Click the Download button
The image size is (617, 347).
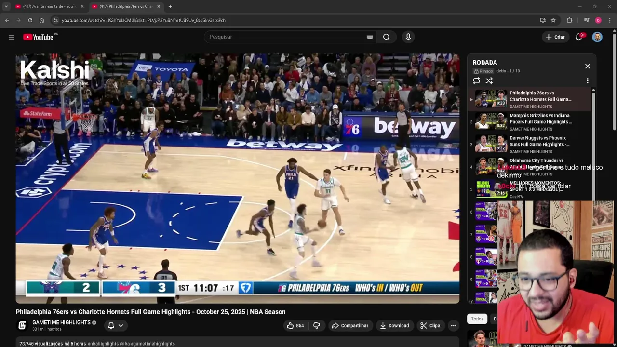coord(394,326)
